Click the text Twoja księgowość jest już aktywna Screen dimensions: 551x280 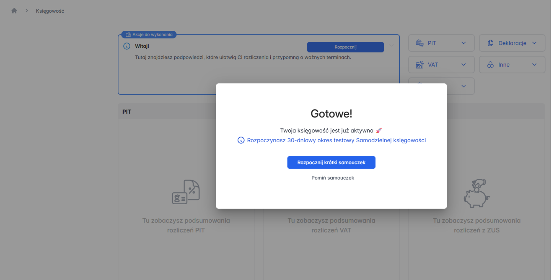pyautogui.click(x=327, y=131)
